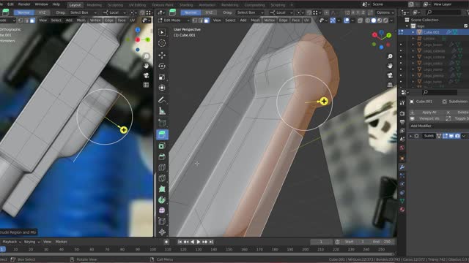Open the Modifier properties wrench tab

coord(402,167)
